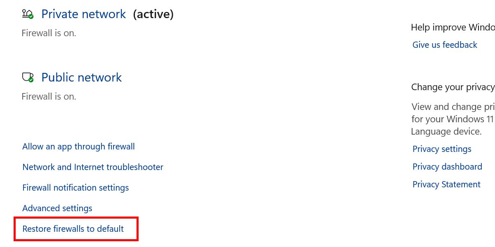The image size is (495, 247).
Task: Open Privacy settings
Action: click(442, 149)
